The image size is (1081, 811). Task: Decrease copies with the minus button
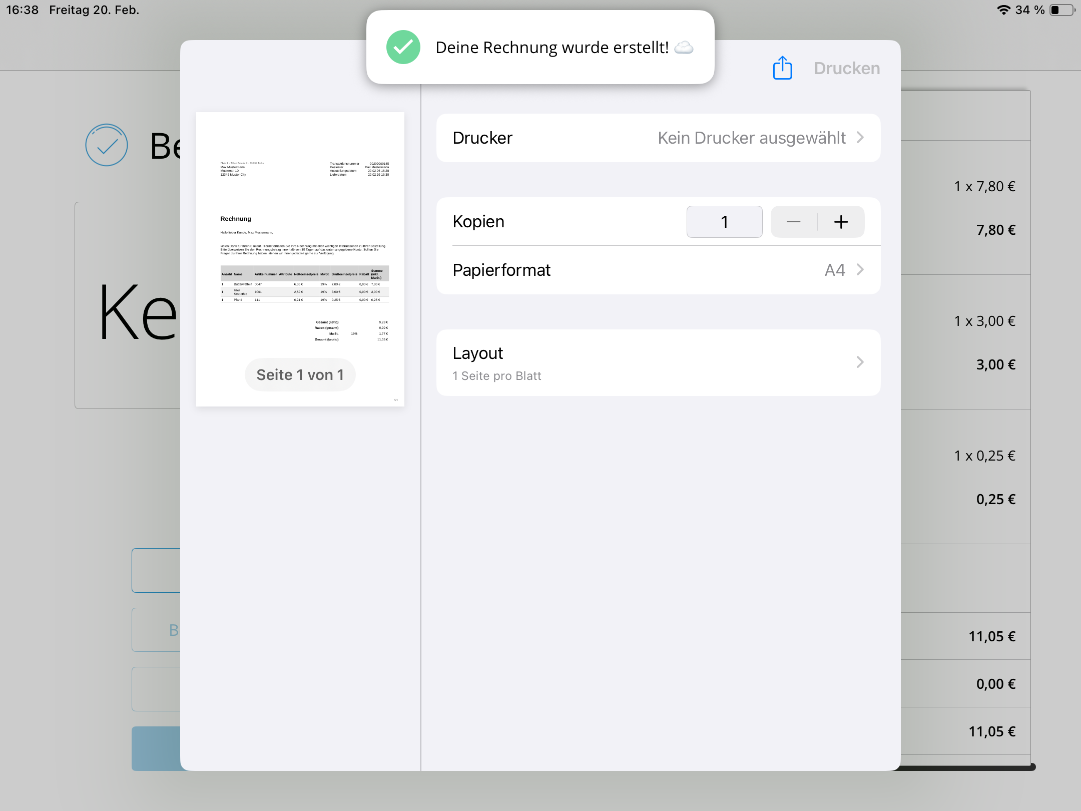(793, 222)
